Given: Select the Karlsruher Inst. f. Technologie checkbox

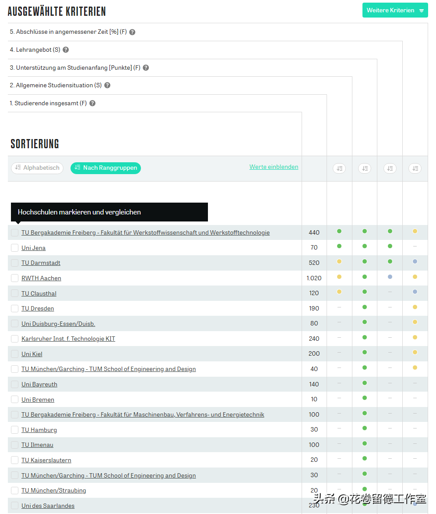Looking at the screenshot, I should pos(15,339).
